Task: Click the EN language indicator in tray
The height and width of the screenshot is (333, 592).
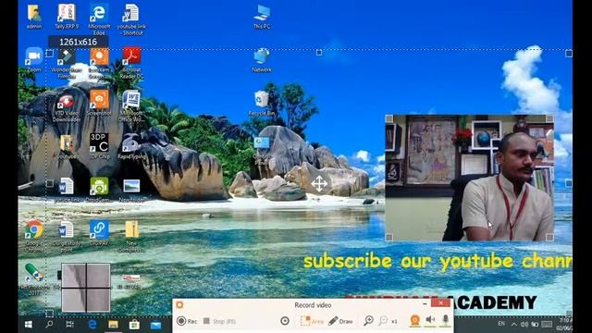Action: pyautogui.click(x=501, y=324)
